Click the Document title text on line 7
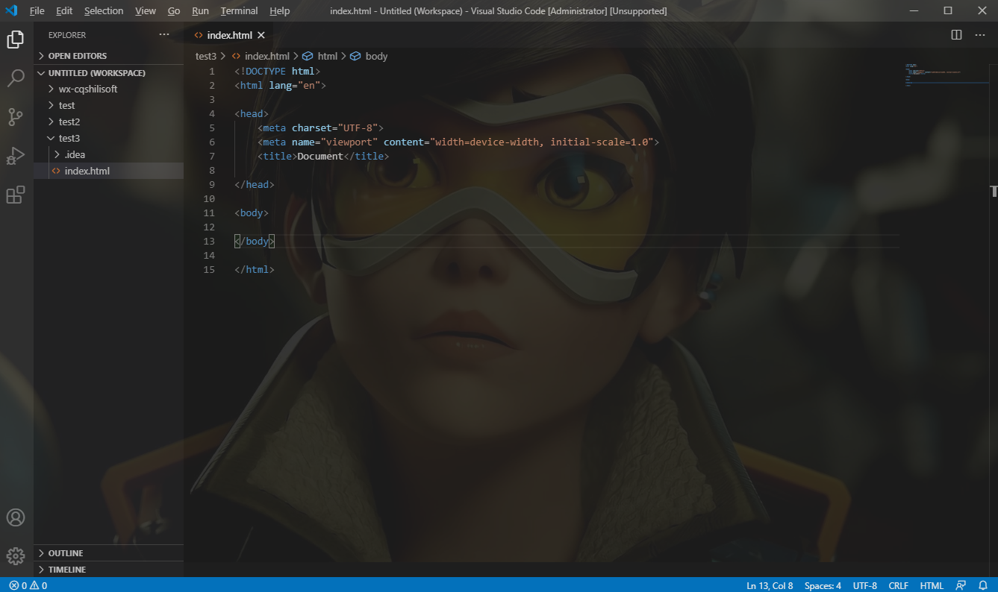This screenshot has width=998, height=592. click(320, 157)
